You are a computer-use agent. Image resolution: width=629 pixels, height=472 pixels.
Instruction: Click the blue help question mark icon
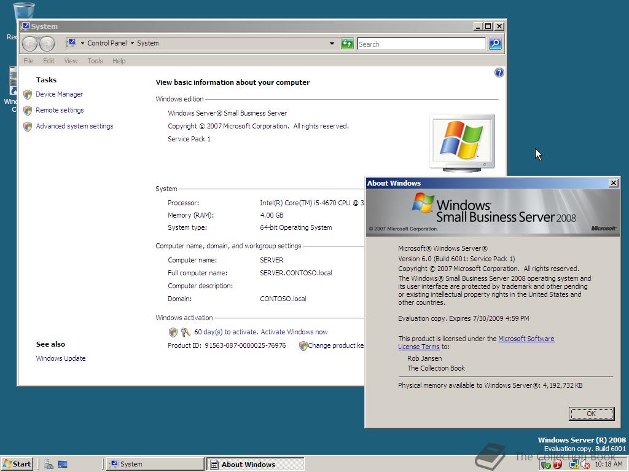pos(499,73)
